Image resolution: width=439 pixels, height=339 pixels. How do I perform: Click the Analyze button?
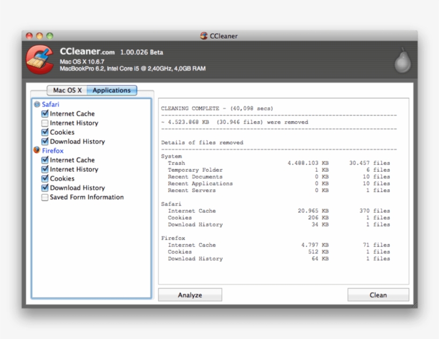[x=190, y=295]
